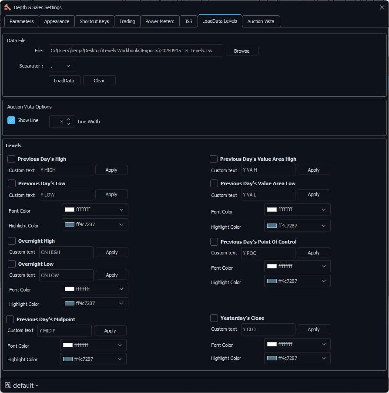Click the Clear button
The width and height of the screenshot is (389, 393).
tap(99, 81)
